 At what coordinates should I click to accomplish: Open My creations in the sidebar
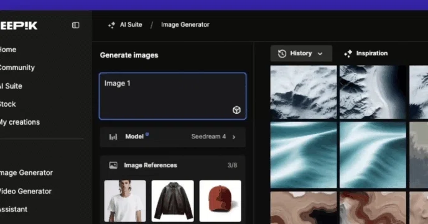coord(20,122)
